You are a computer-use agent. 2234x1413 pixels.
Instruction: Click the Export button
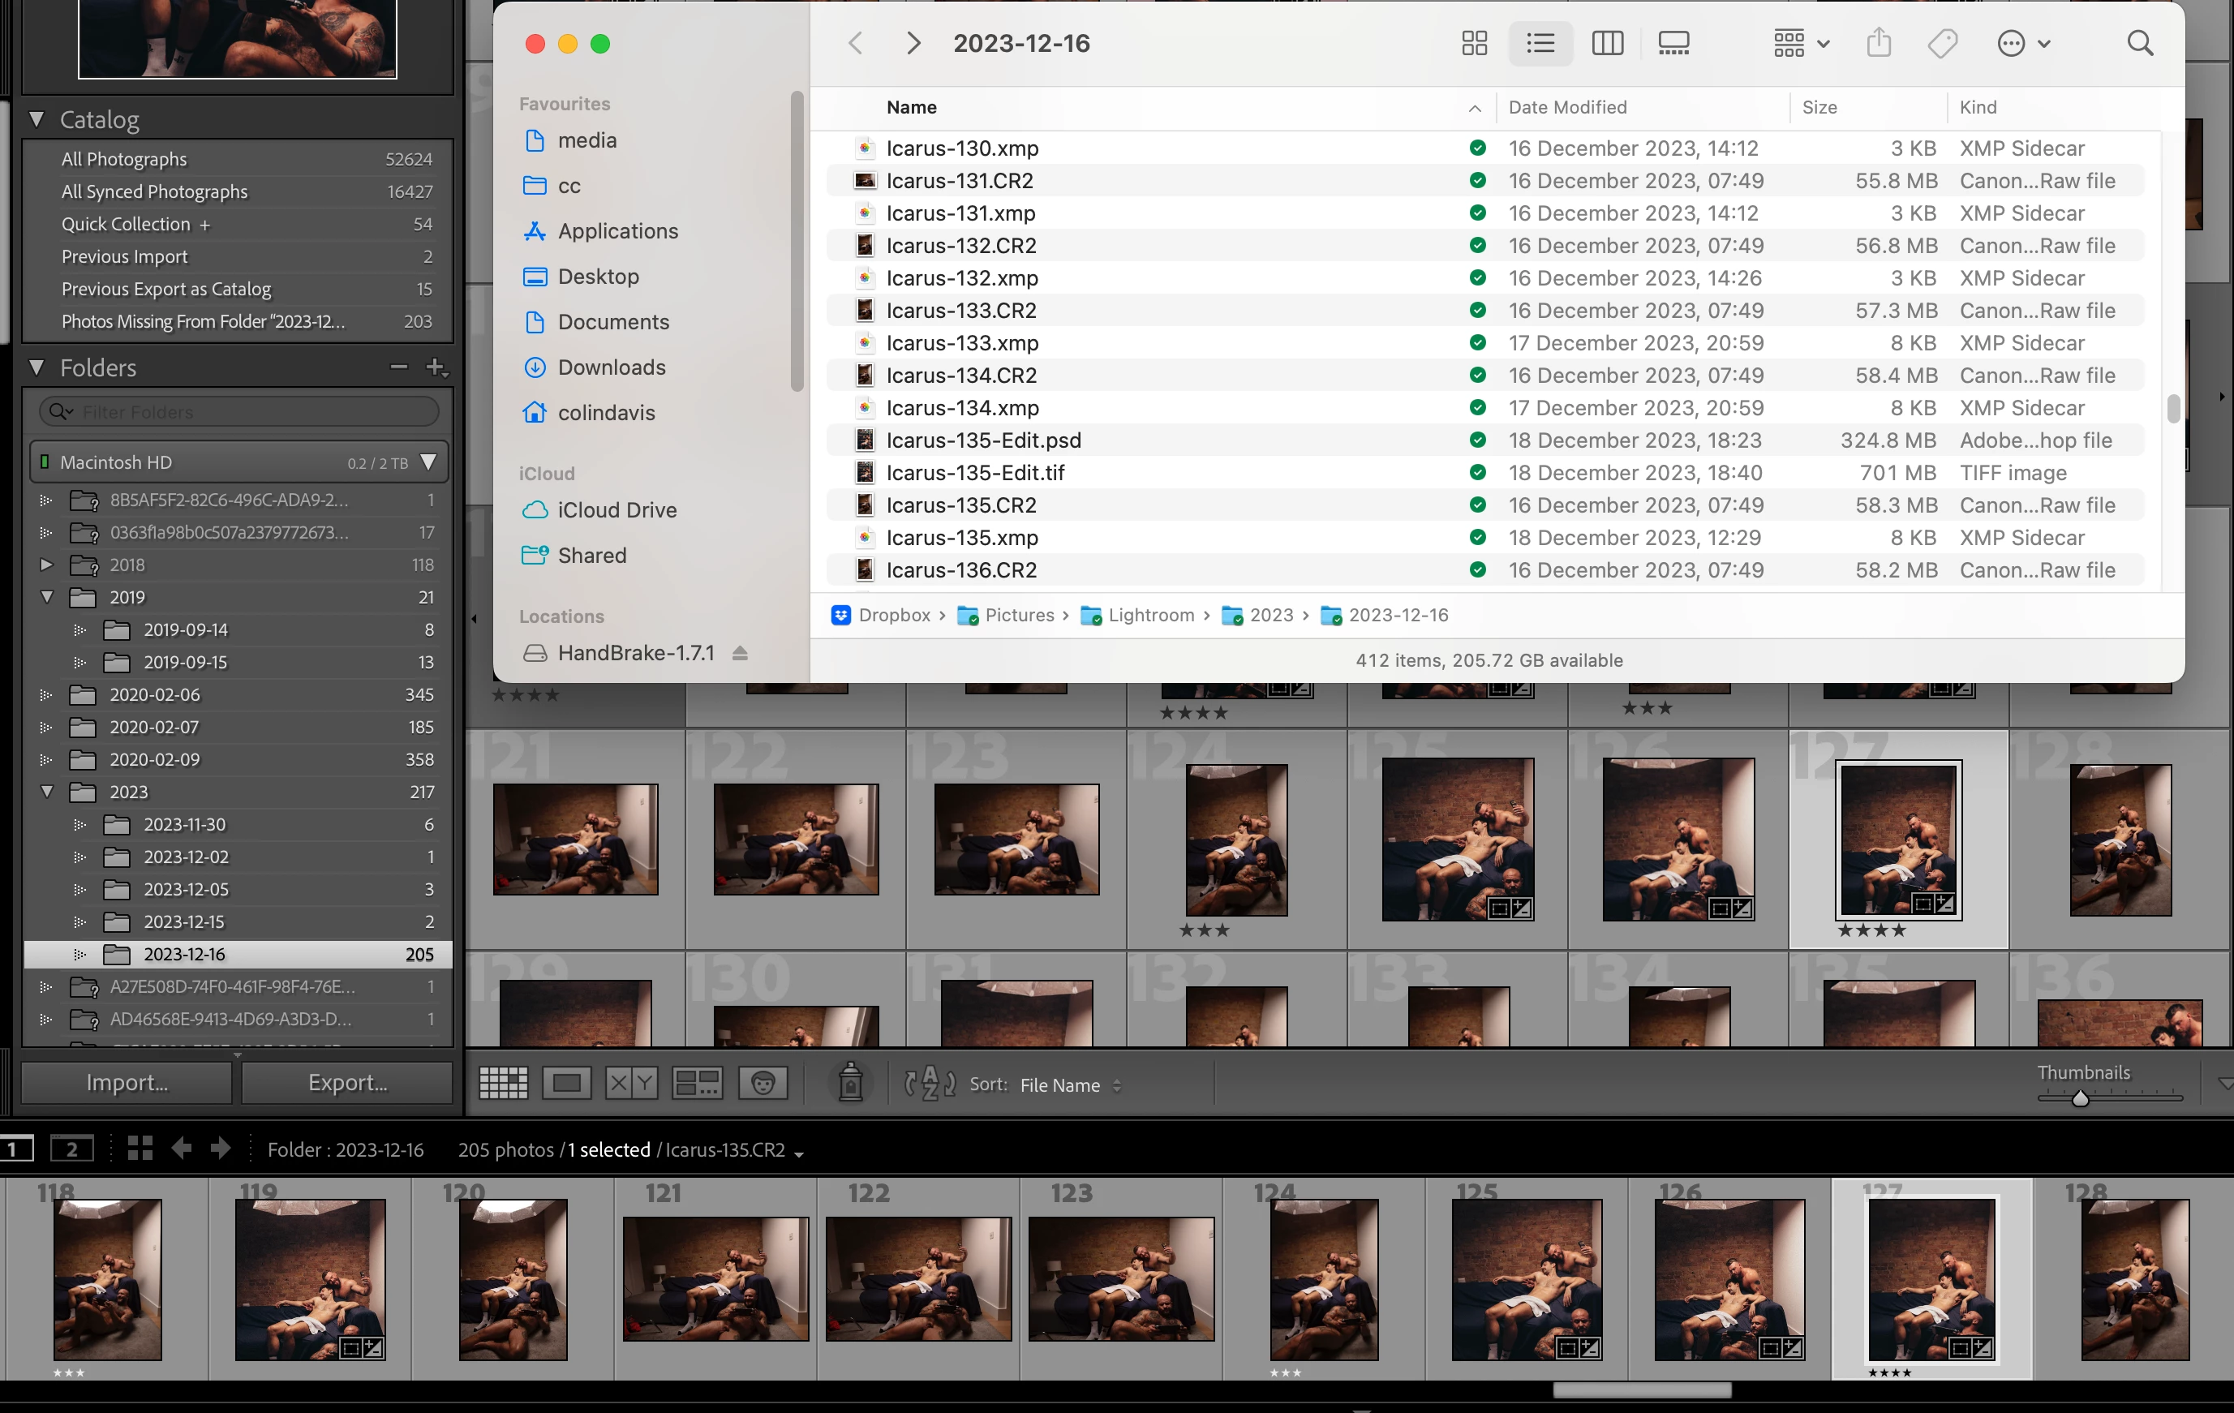click(348, 1083)
